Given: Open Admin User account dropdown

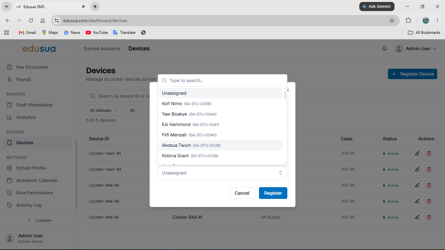Looking at the screenshot, I should tap(416, 49).
